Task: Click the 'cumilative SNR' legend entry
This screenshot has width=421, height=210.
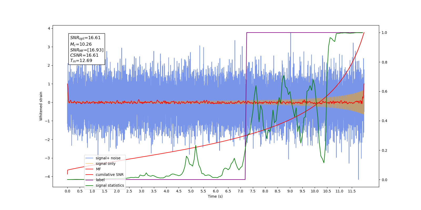Action: [x=105, y=175]
